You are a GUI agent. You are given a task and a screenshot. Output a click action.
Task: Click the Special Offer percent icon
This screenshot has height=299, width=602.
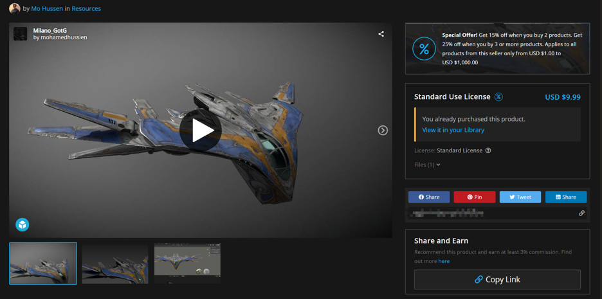[x=424, y=49]
